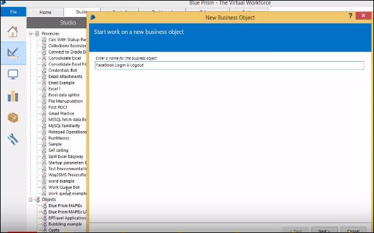Click the Objects group icon
This screenshot has height=233, width=374.
(37, 200)
